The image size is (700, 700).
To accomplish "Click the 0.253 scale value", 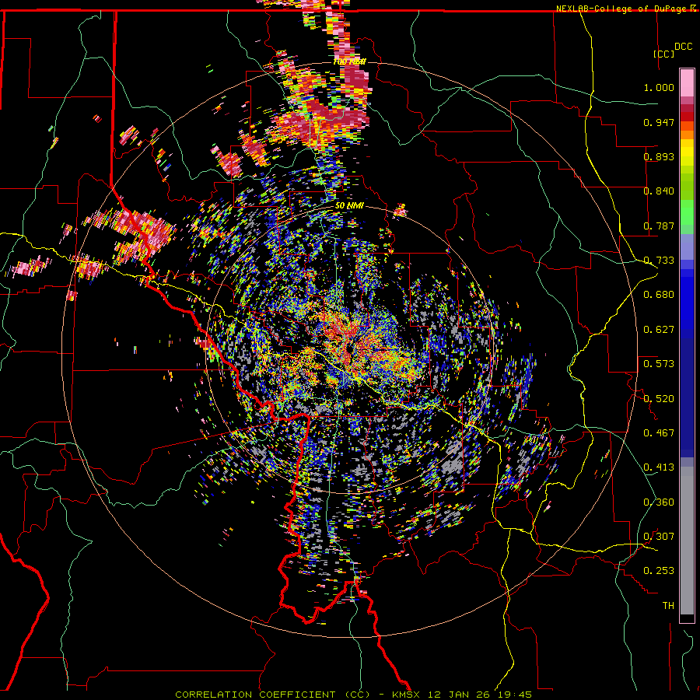I will [659, 571].
